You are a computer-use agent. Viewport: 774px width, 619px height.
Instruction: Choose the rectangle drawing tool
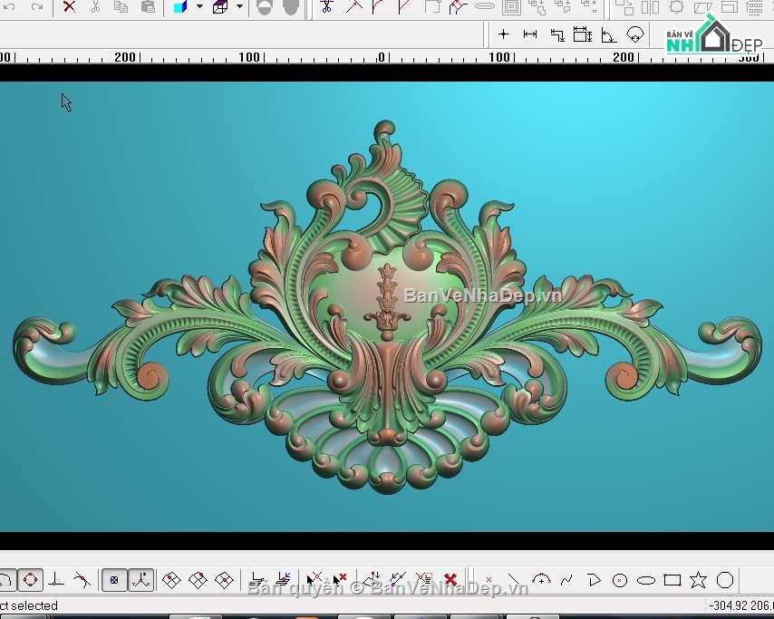click(x=672, y=580)
